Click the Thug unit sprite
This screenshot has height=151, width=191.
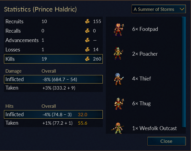(119, 103)
